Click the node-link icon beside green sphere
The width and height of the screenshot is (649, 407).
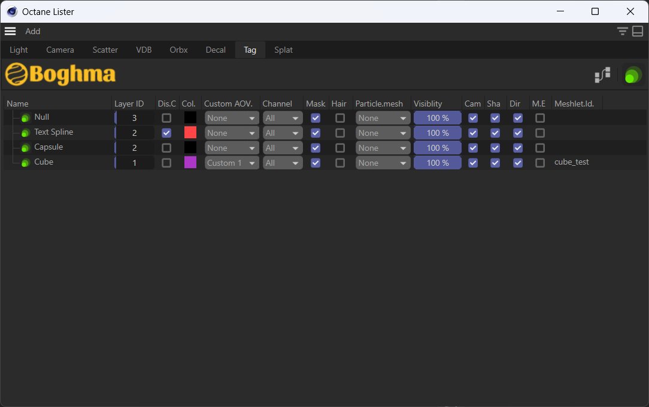point(602,75)
